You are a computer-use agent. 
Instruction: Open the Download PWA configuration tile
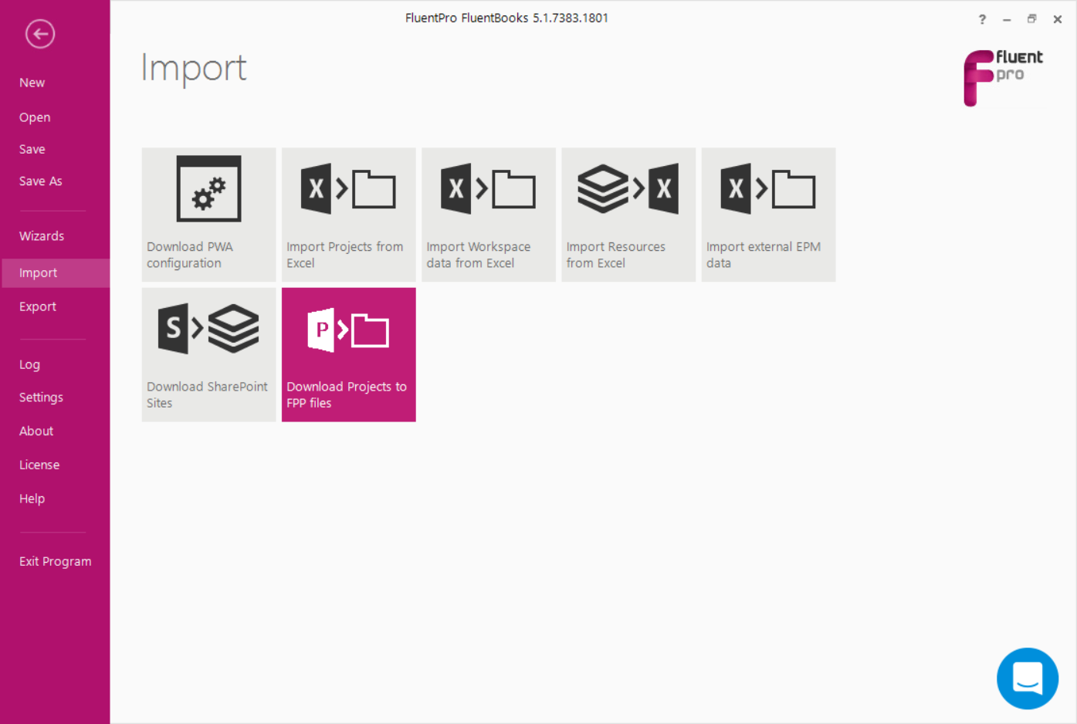(208, 215)
